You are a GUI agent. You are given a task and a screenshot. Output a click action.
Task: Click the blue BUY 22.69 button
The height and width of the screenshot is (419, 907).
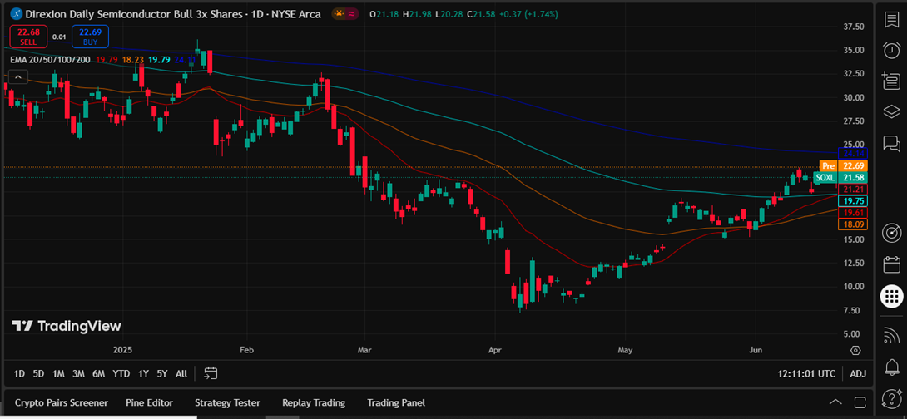tap(90, 37)
